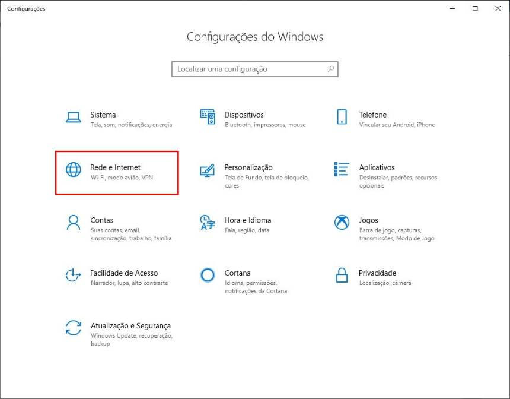Open the Dispositivos settings title
This screenshot has width=510, height=399.
pos(244,115)
